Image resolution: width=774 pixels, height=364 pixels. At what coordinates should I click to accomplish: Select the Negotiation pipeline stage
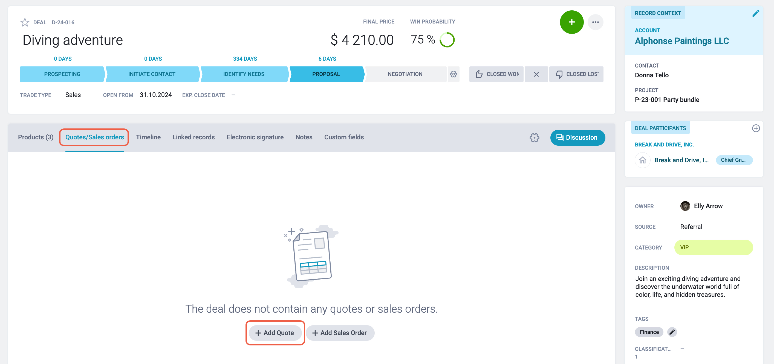click(405, 74)
